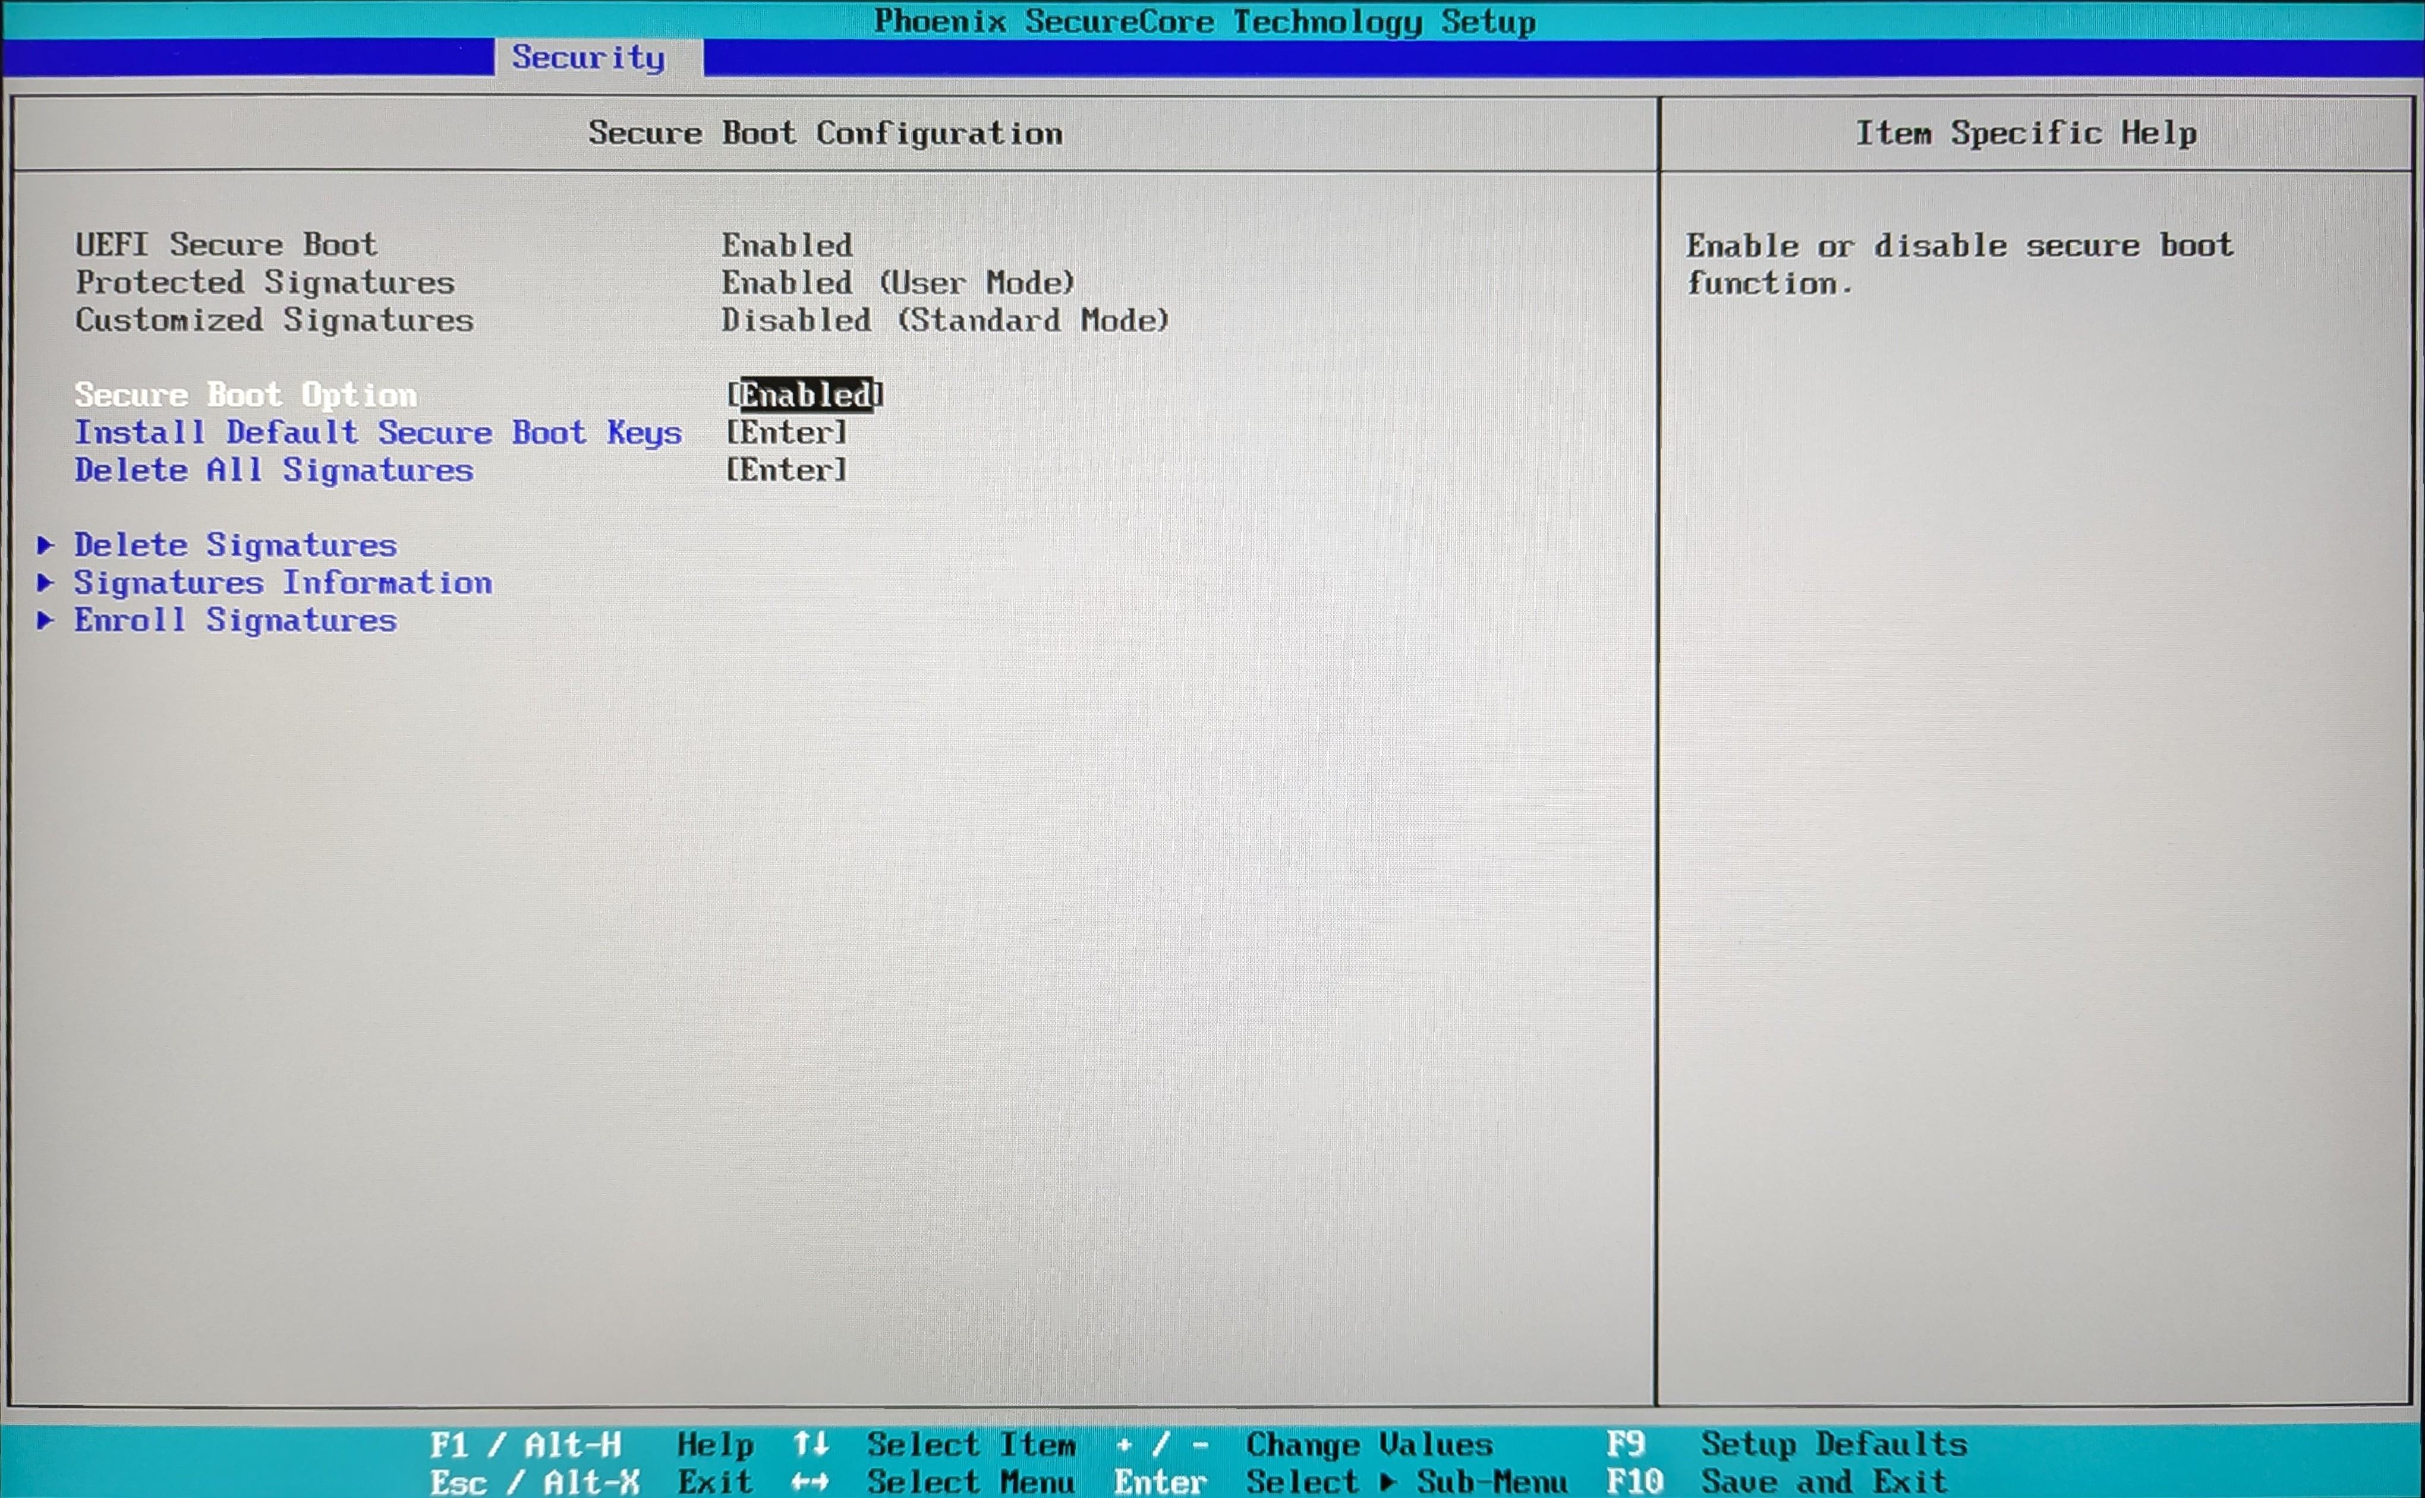
Task: Select Delete All Signatures entry
Action: pyautogui.click(x=275, y=469)
